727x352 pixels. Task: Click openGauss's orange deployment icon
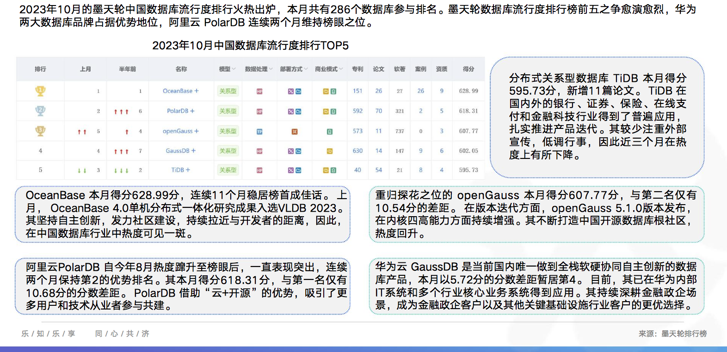tap(295, 132)
